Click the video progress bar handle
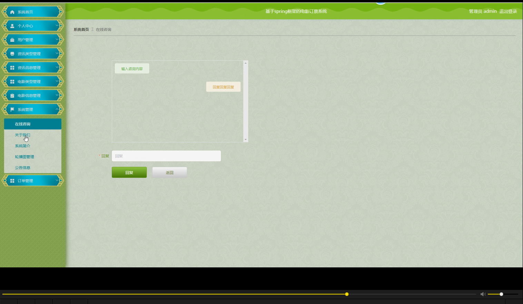Screen dimensions: 523x304 tap(347, 294)
